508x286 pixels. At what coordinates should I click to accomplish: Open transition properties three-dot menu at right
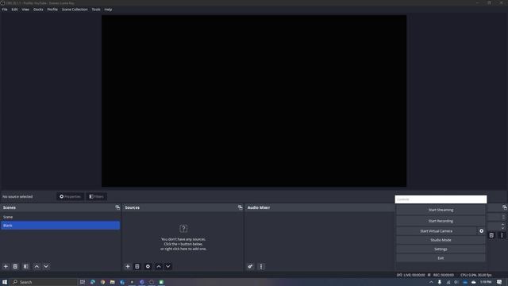coord(502,235)
